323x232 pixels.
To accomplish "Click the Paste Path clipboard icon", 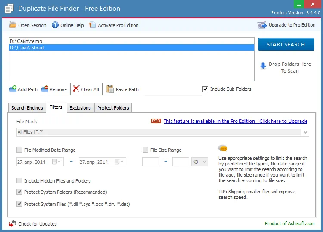I will point(110,89).
